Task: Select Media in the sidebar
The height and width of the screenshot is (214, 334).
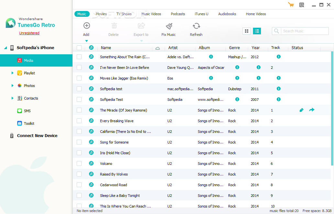Action: pyautogui.click(x=36, y=60)
